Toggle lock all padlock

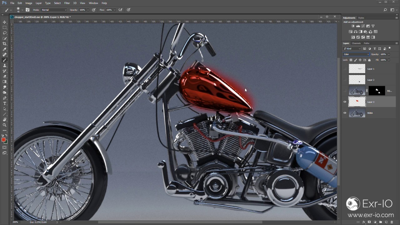[369, 60]
